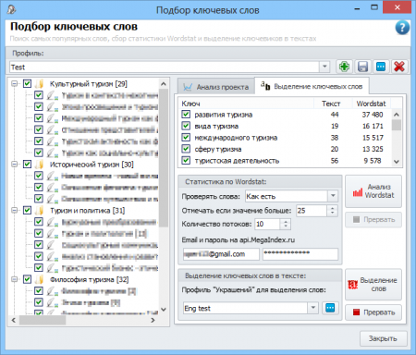The height and width of the screenshot is (355, 416).
Task: Toggle checkbox for туристская деятельность
Action: coord(186,160)
